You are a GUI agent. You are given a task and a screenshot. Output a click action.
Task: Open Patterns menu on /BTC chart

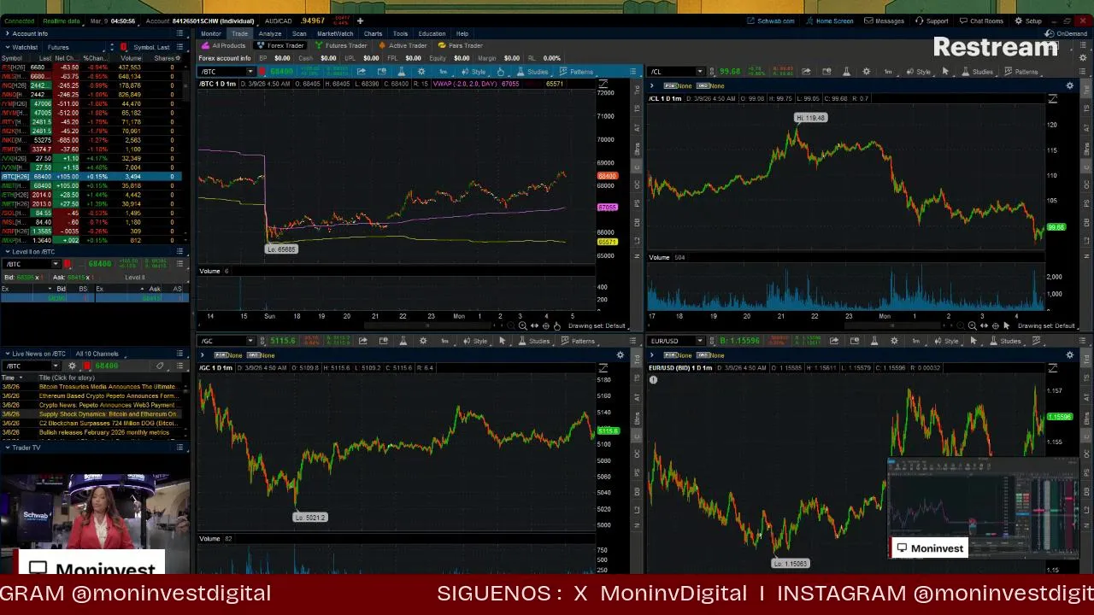[x=577, y=72]
